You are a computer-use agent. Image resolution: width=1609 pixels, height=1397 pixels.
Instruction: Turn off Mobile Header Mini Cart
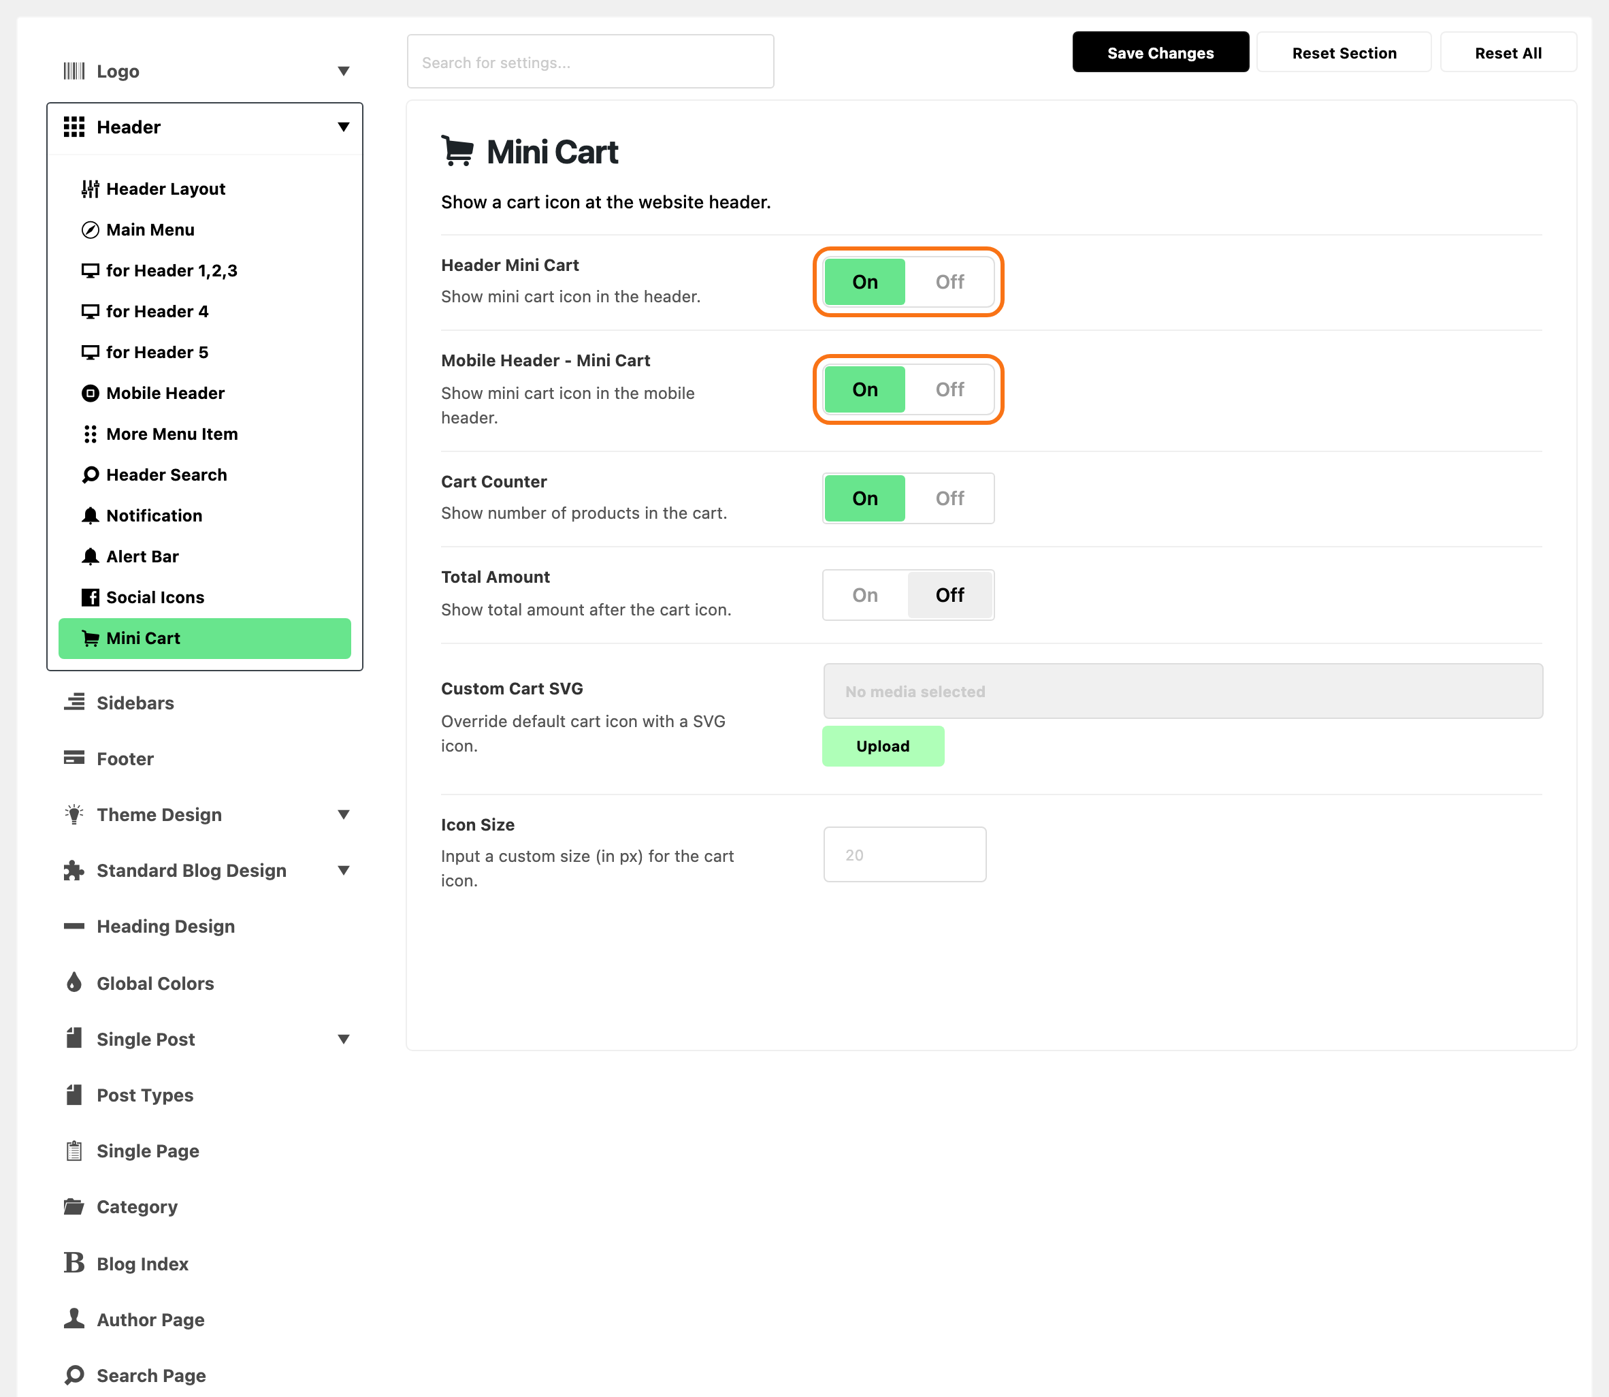(950, 390)
